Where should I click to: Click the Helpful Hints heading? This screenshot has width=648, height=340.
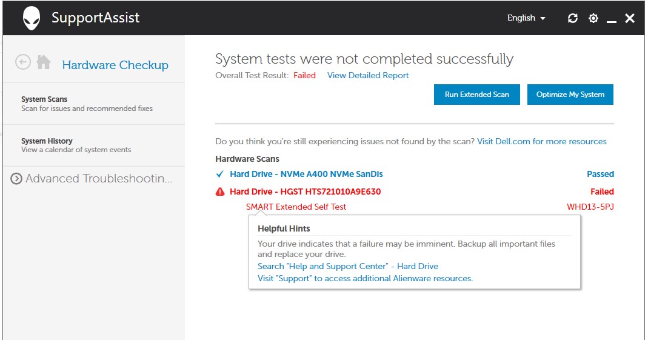284,229
